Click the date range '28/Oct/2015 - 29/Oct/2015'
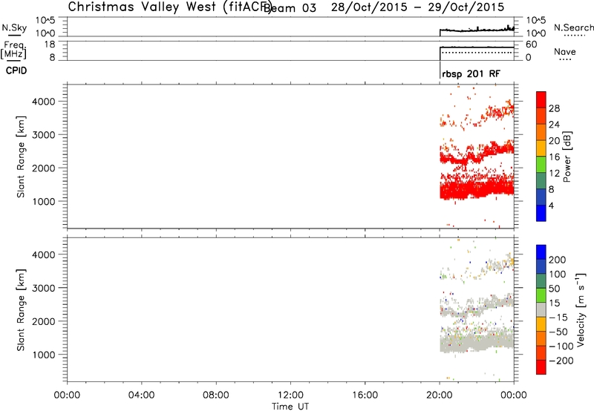The image size is (594, 411). click(x=417, y=7)
